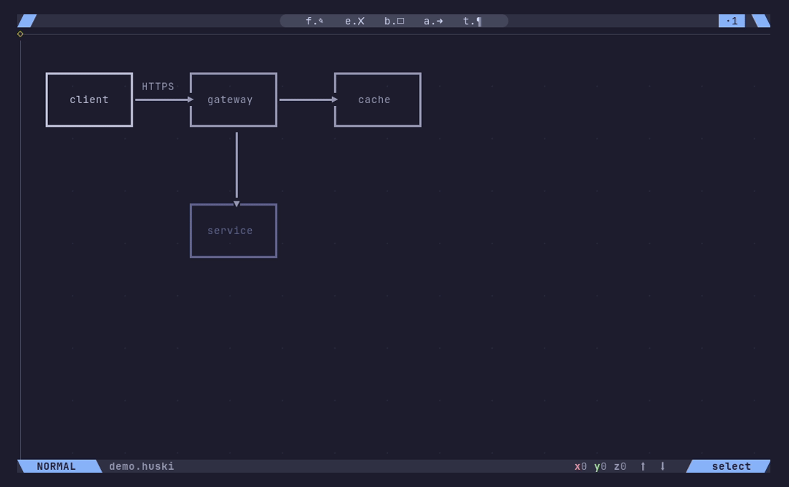The width and height of the screenshot is (789, 487).
Task: Click the HTTPS arrow label
Action: tap(158, 87)
